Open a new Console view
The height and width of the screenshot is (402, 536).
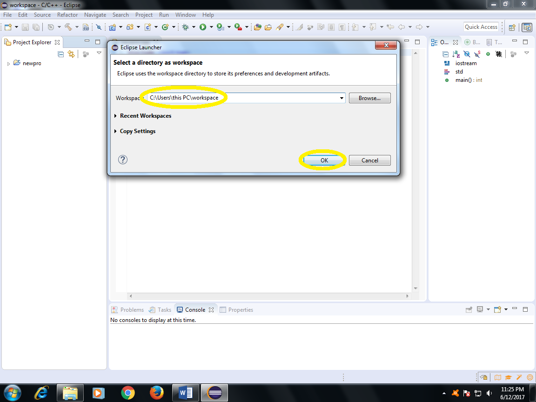(497, 309)
